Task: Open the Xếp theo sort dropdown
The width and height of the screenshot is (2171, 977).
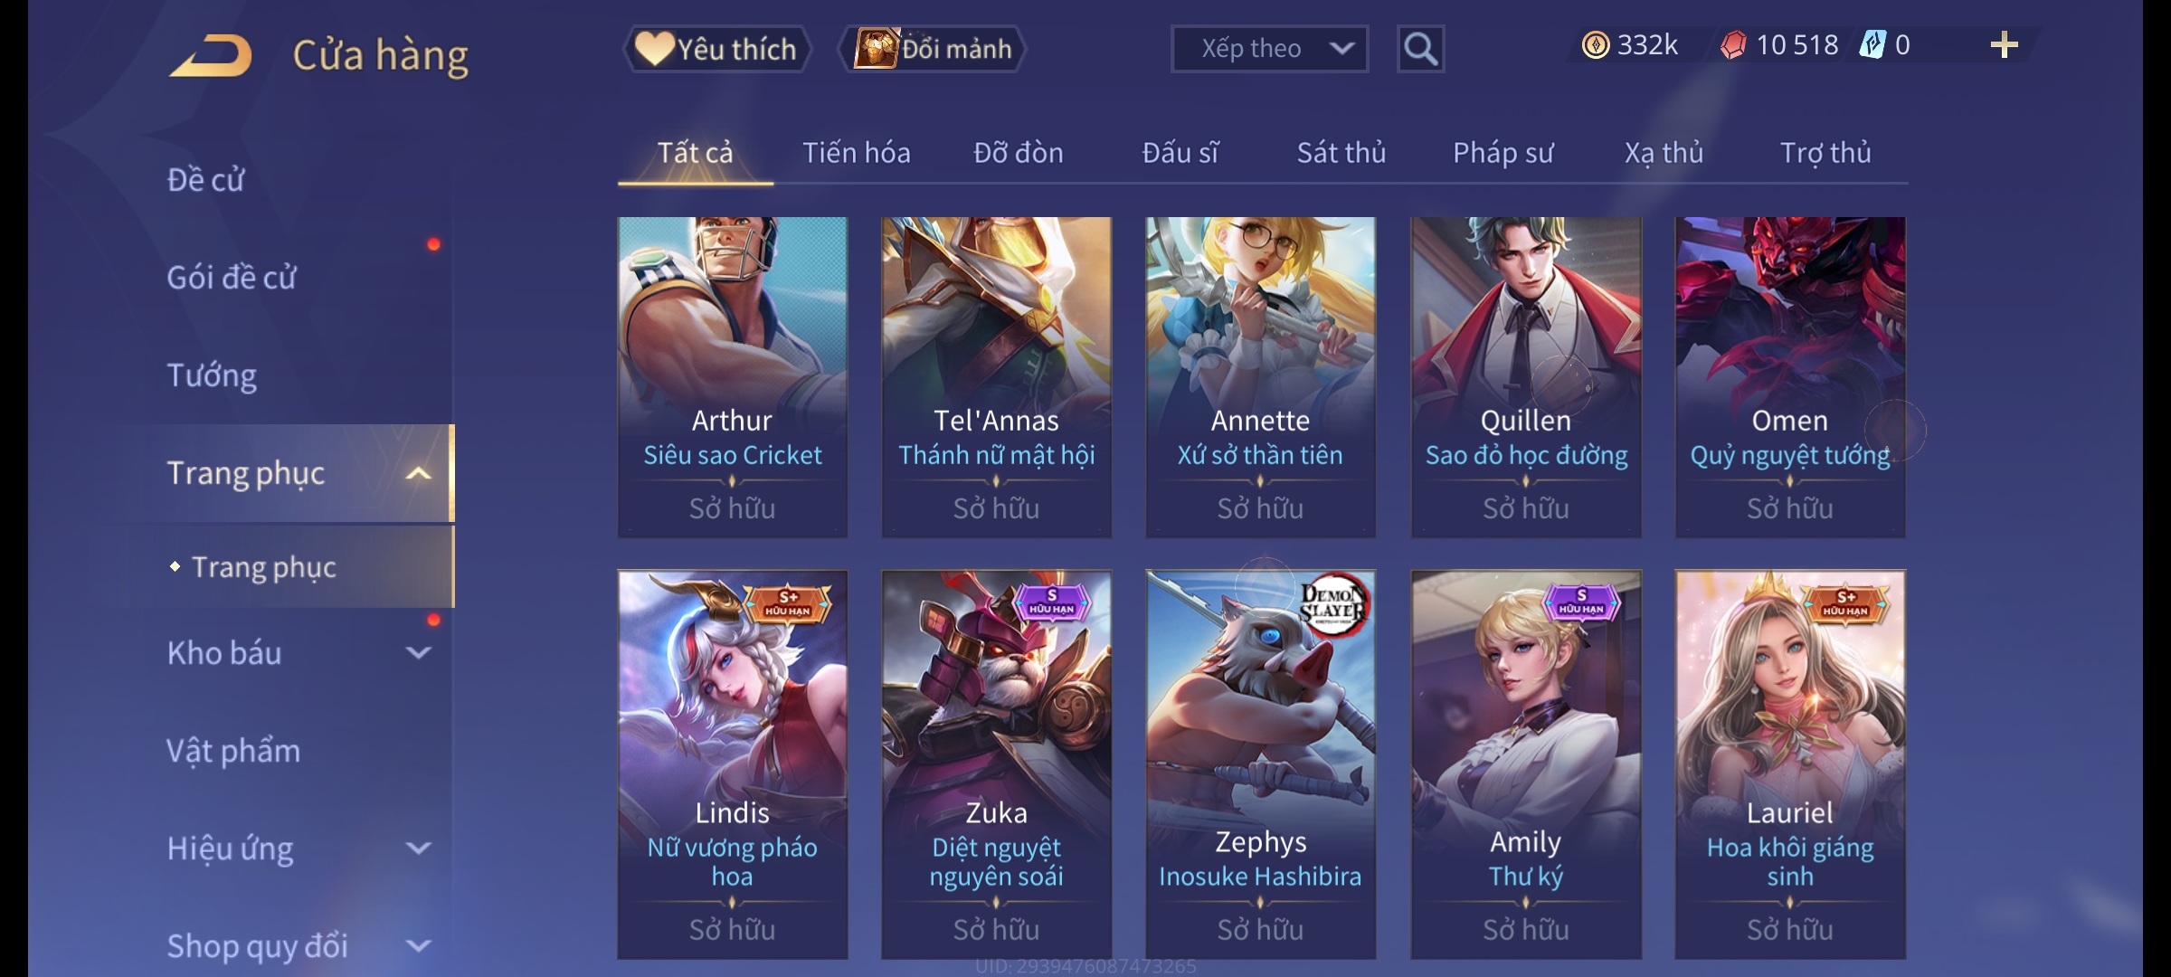Action: coord(1269,49)
